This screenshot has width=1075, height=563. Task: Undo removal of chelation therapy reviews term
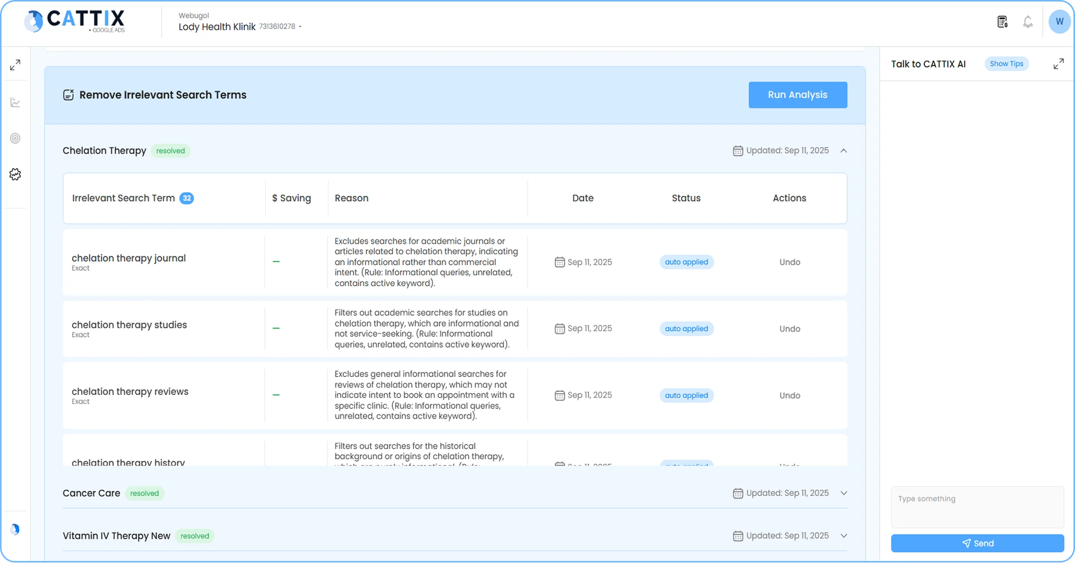click(x=789, y=395)
